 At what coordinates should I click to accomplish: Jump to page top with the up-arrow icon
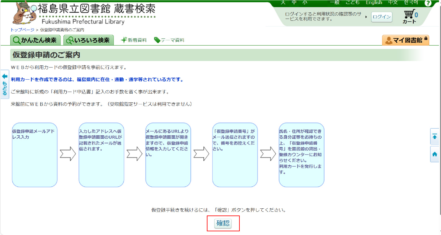point(434,137)
